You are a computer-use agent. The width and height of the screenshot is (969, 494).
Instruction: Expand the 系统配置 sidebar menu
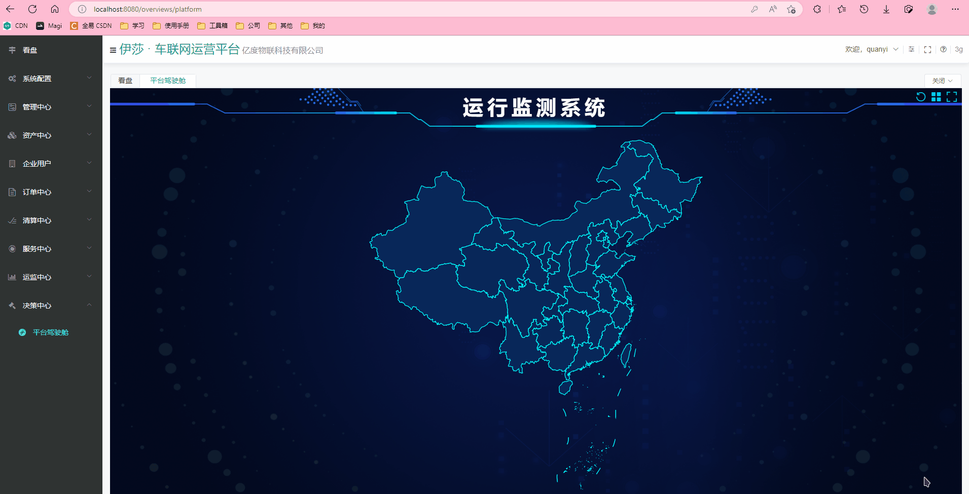[51, 79]
